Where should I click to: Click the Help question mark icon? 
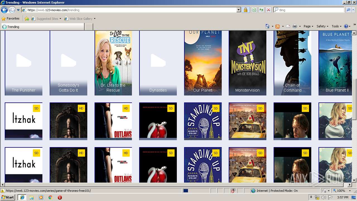coord(346,26)
